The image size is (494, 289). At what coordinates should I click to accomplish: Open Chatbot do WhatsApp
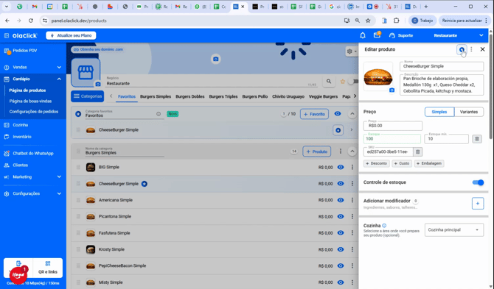pos(32,153)
